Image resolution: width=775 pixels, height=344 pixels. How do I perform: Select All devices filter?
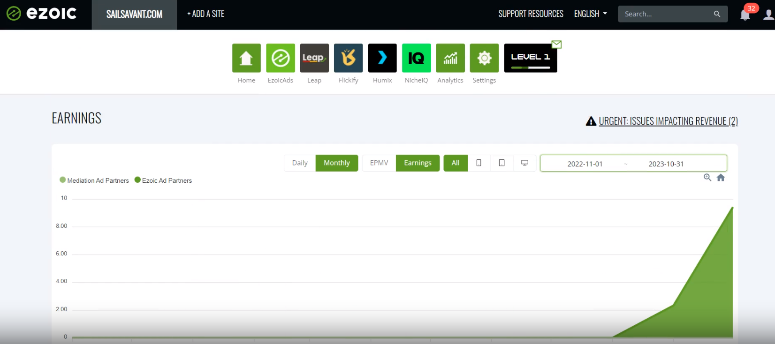click(456, 163)
